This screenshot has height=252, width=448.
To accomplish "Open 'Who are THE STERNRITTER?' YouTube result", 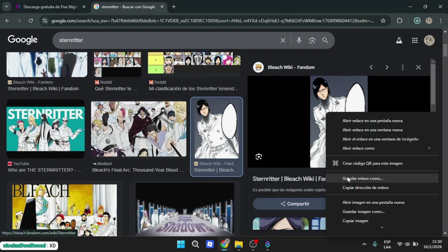I will 45,170.
